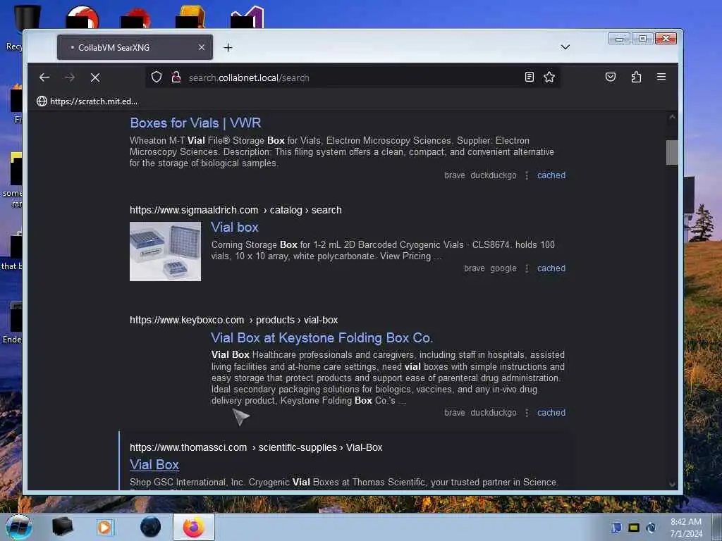Click the leftmost tray icon beside the clock
The image size is (722, 541).
click(x=616, y=528)
